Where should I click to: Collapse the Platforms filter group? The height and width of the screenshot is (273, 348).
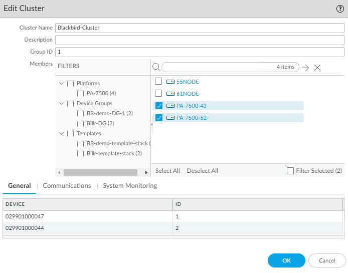[x=62, y=83]
